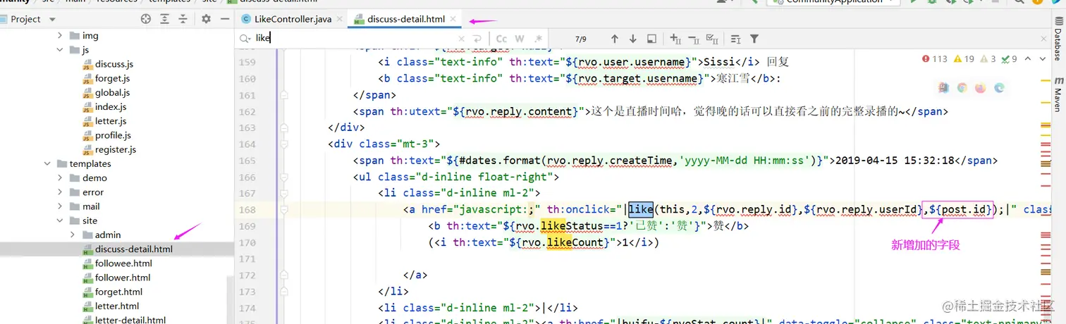This screenshot has height=324, width=1066.
Task: Toggle code fold at line 163
Action: (284, 127)
